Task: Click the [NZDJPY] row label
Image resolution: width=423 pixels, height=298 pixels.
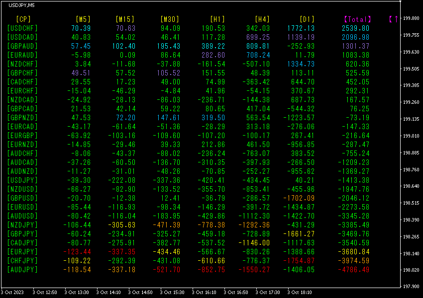Action: tap(22, 225)
